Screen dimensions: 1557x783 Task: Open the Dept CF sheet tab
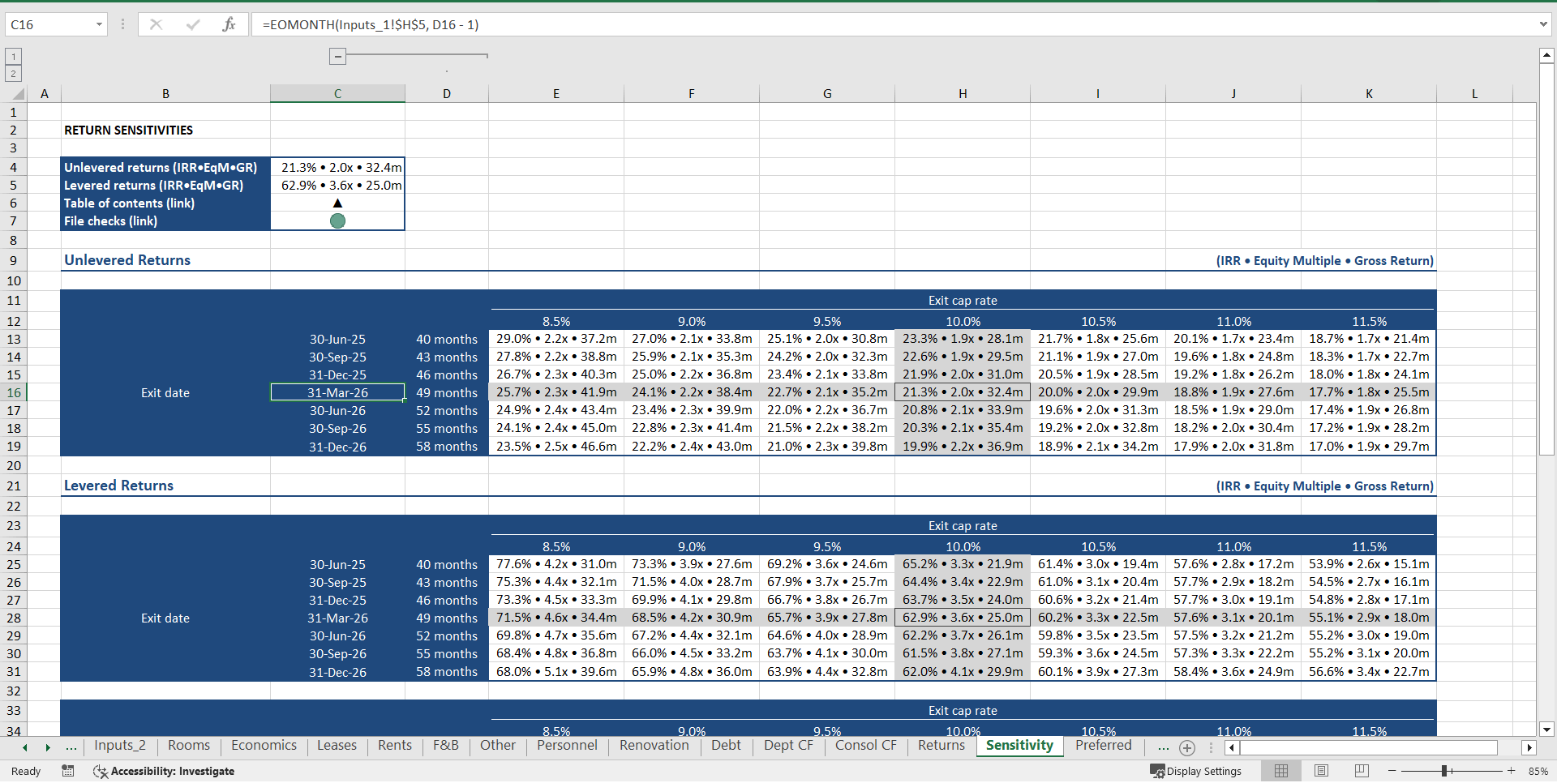(x=788, y=746)
